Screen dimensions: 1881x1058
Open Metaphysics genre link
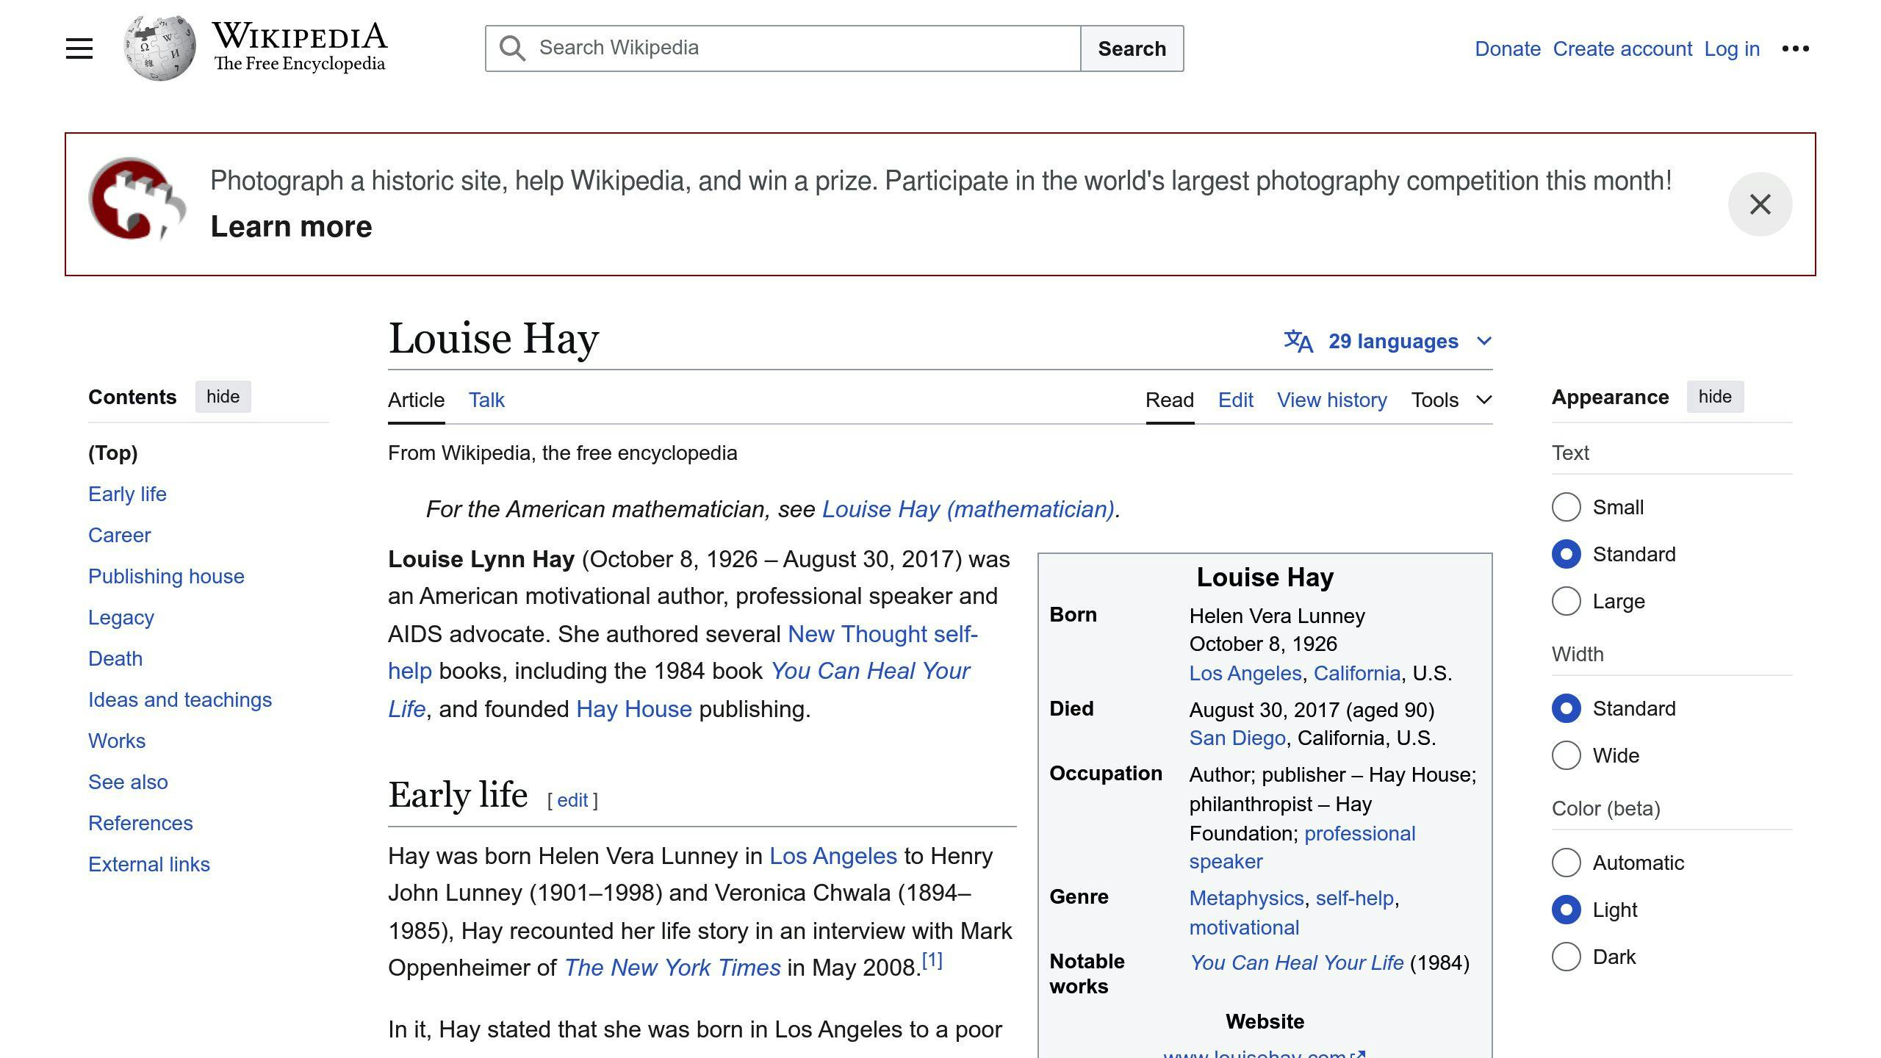[1246, 898]
